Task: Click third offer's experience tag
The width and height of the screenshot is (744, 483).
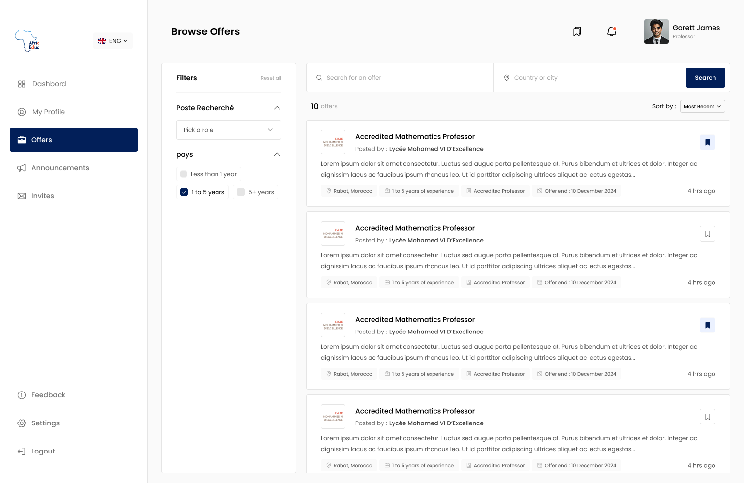Action: click(x=419, y=374)
